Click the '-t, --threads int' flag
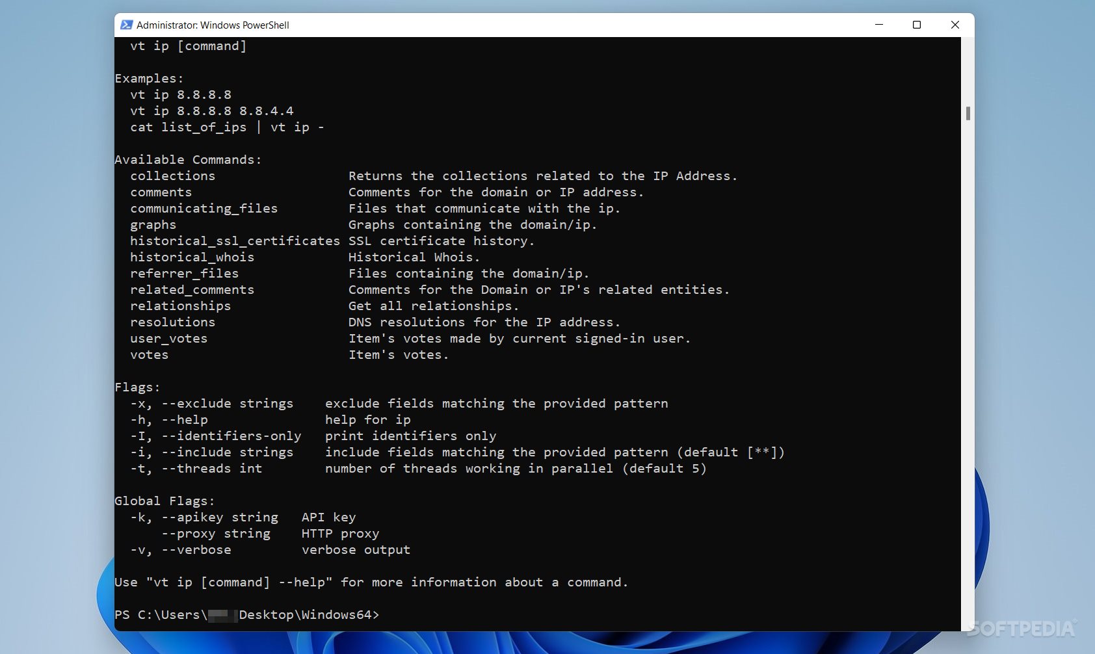Image resolution: width=1095 pixels, height=654 pixels. pyautogui.click(x=196, y=469)
